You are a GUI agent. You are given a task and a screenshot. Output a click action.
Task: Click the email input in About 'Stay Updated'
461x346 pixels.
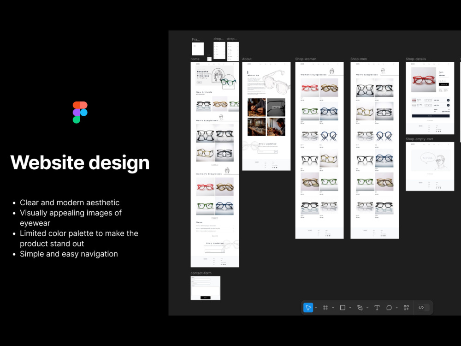(x=267, y=151)
